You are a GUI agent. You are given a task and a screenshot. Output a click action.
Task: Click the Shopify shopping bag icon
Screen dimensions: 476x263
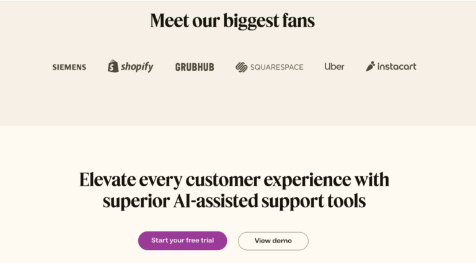pos(113,66)
